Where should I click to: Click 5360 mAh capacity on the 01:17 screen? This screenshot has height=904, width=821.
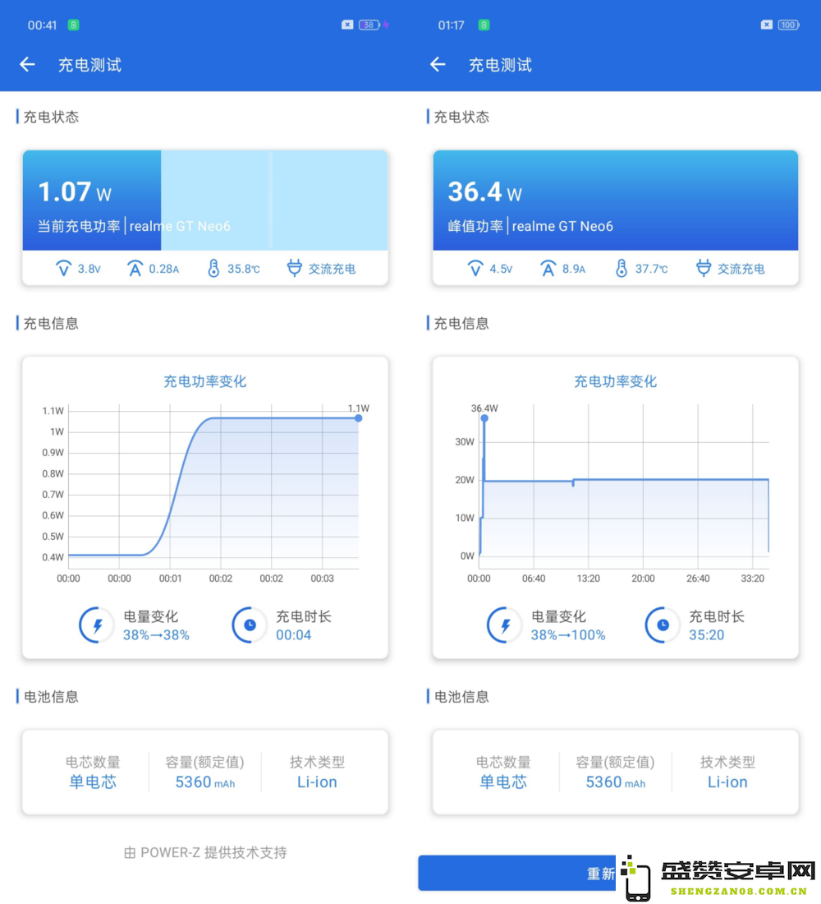pyautogui.click(x=615, y=782)
